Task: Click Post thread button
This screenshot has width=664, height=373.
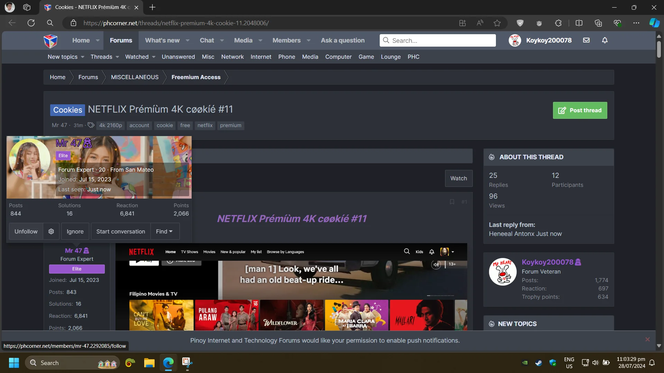Action: (580, 110)
